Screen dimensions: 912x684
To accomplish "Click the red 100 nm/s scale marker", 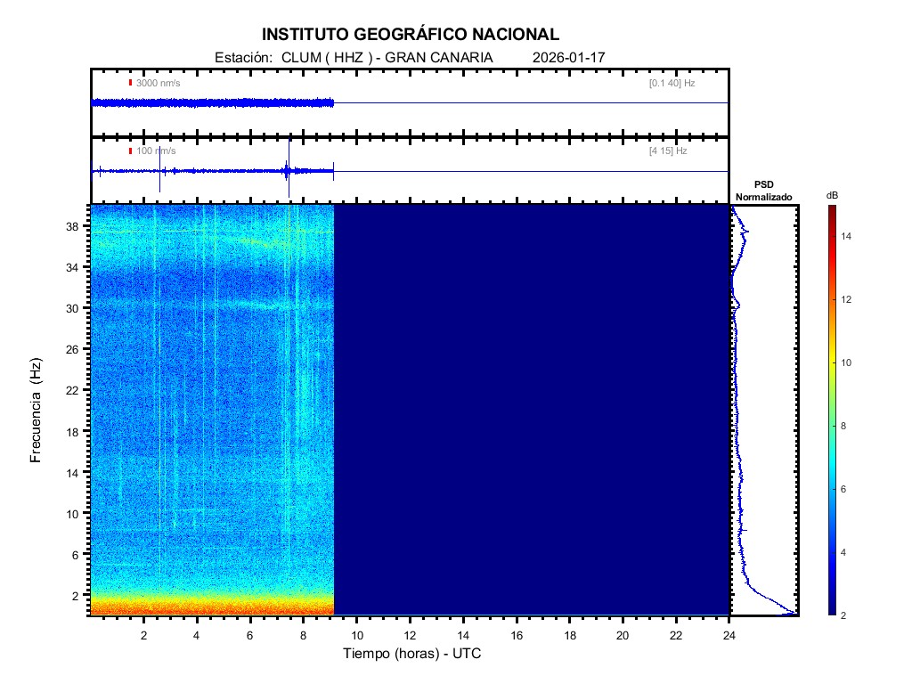I will point(130,151).
